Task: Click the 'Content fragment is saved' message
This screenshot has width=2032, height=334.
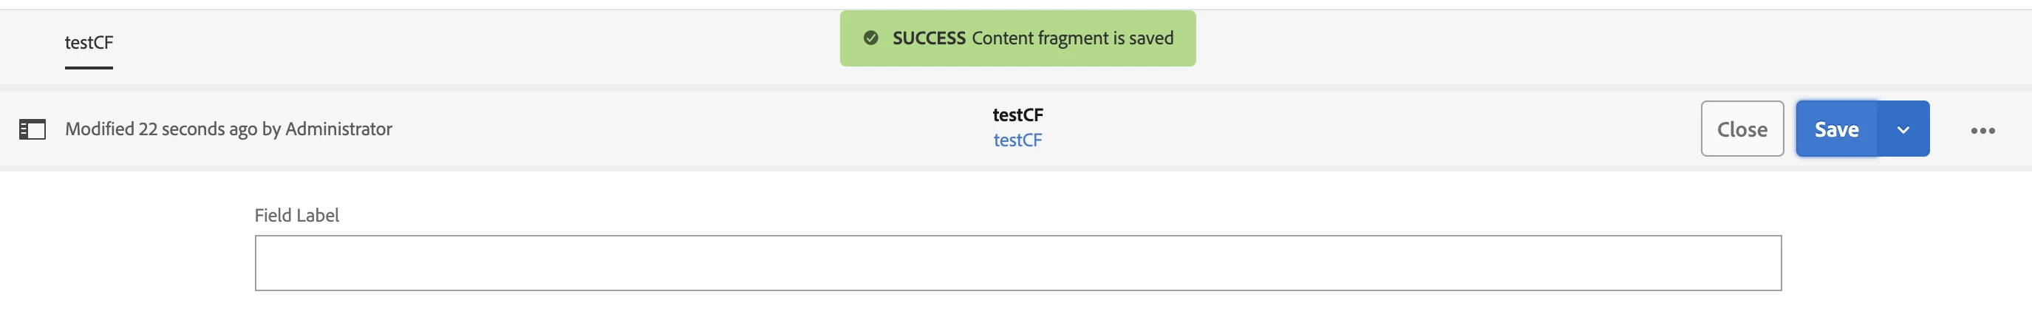Action: click(1072, 38)
